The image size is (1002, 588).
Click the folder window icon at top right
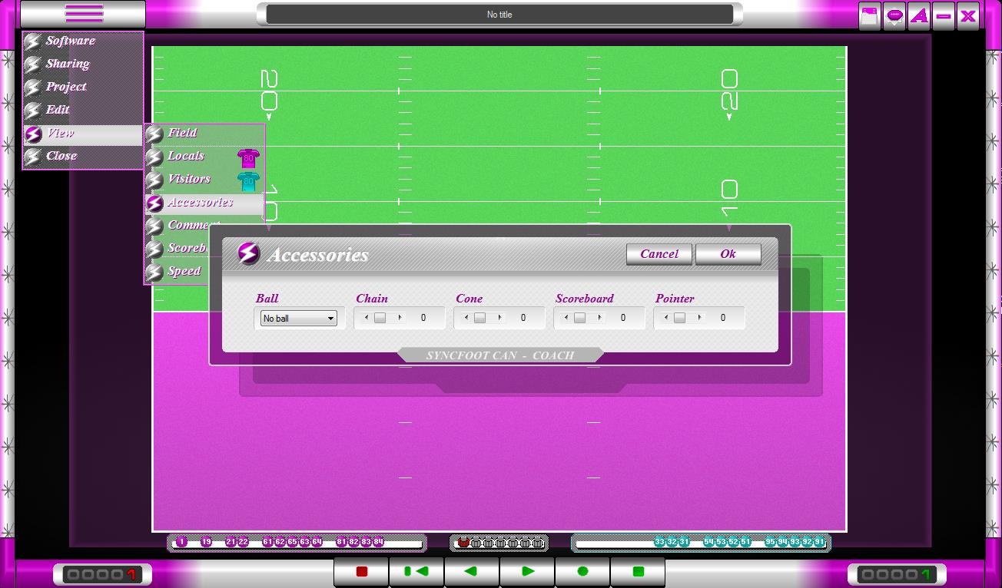pos(870,16)
